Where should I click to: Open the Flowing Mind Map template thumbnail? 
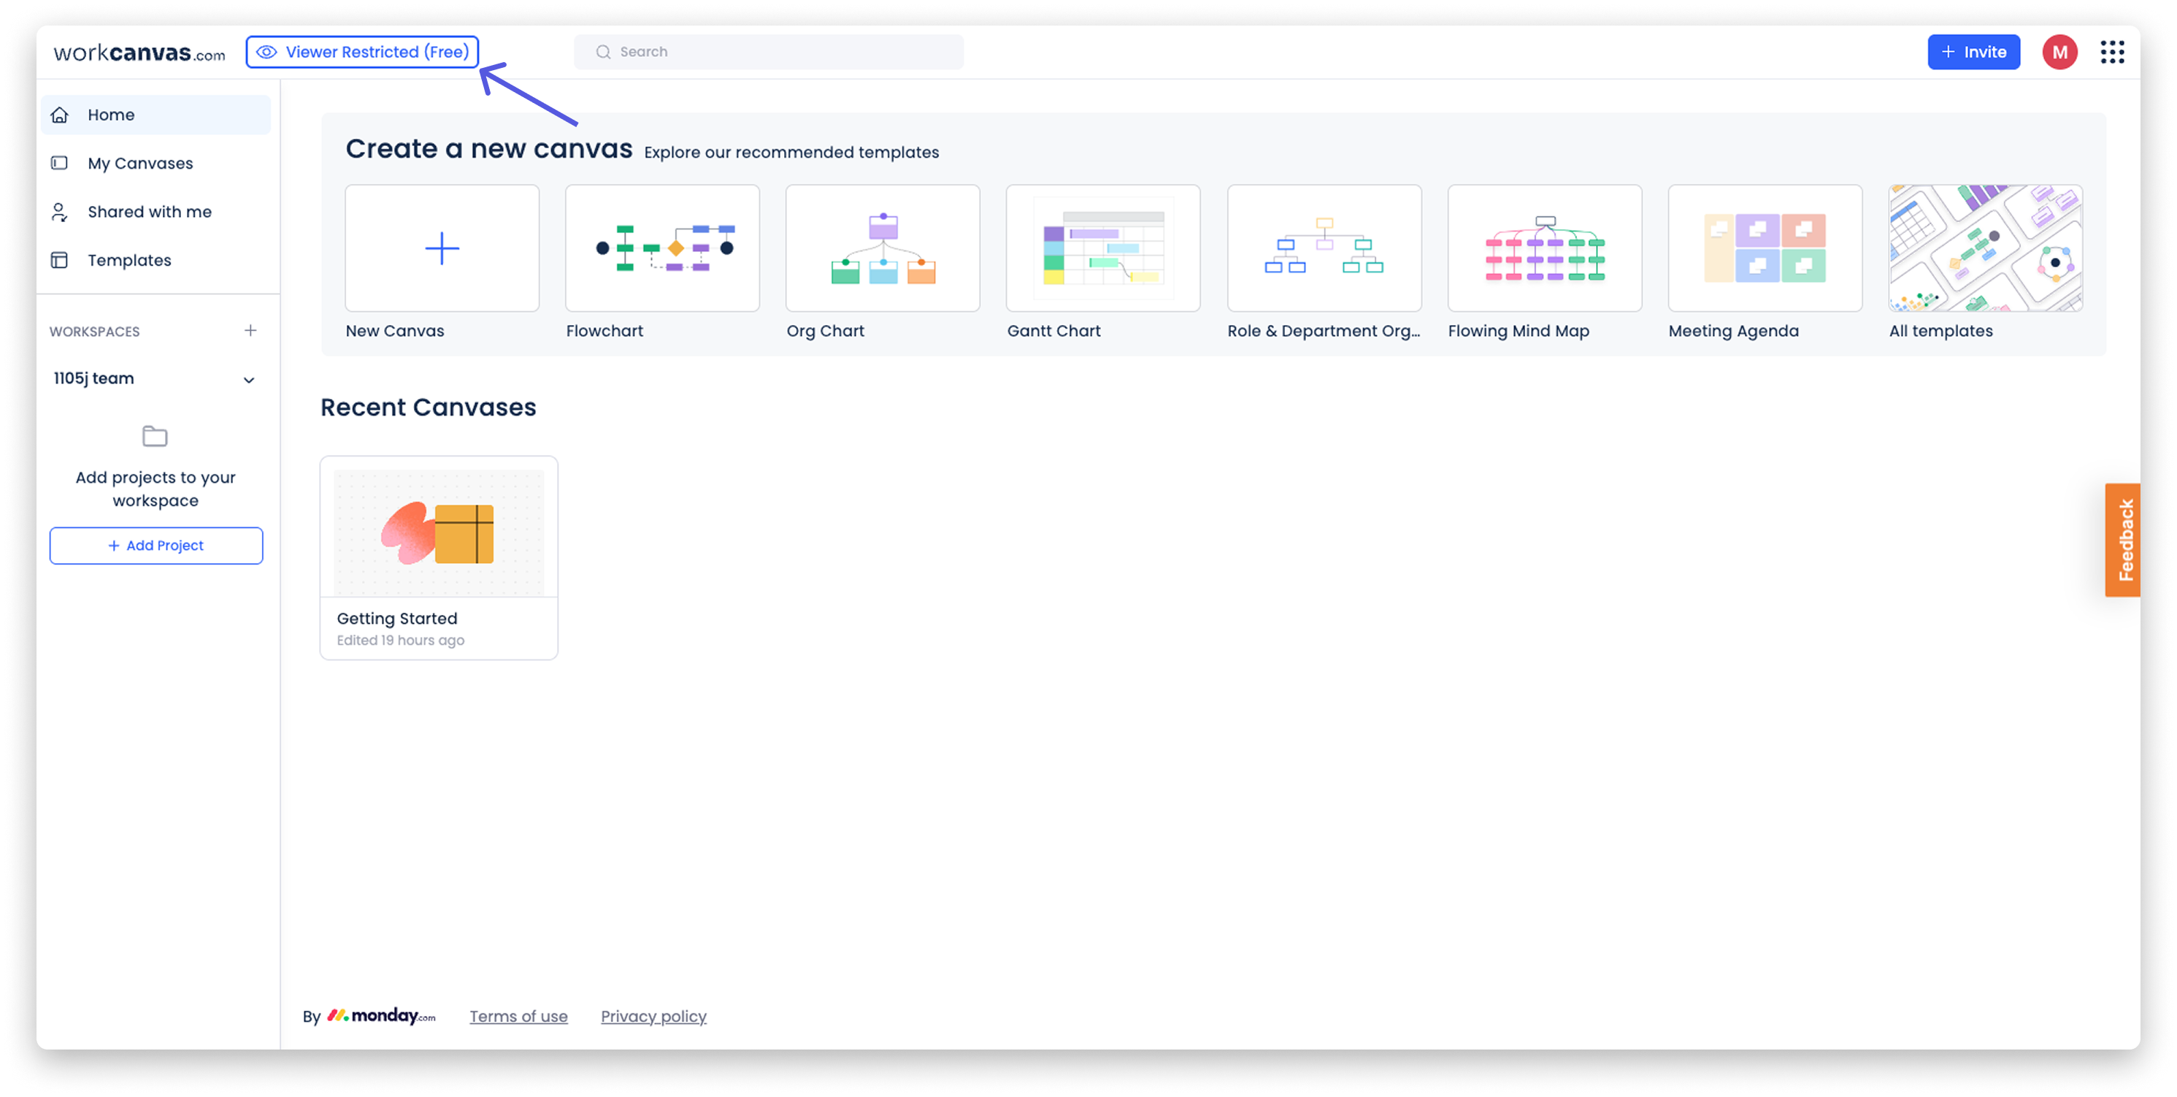point(1545,248)
